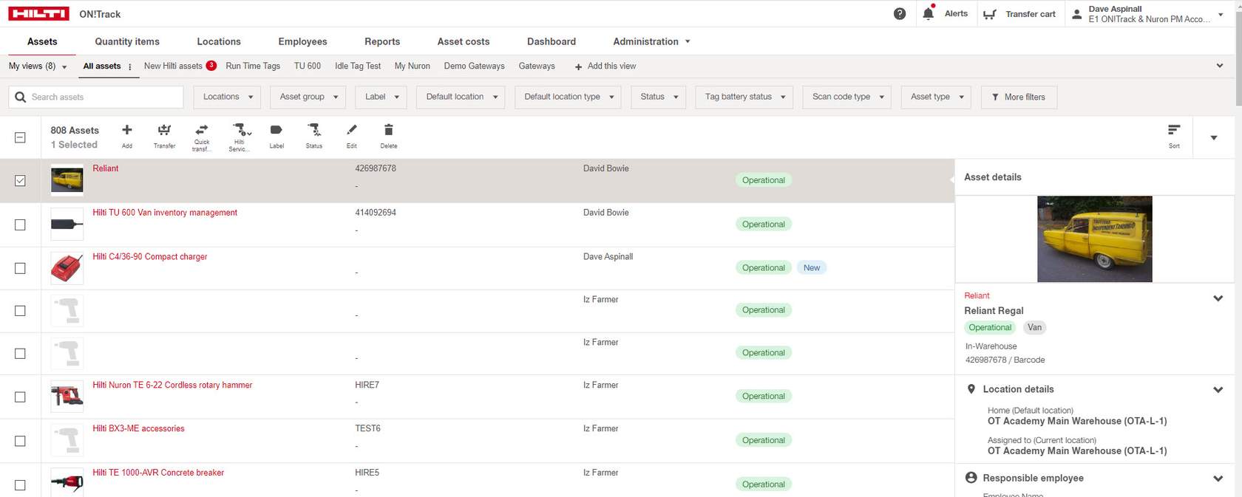Image resolution: width=1242 pixels, height=497 pixels.
Task: Open the Default location filter dropdown
Action: tap(461, 97)
